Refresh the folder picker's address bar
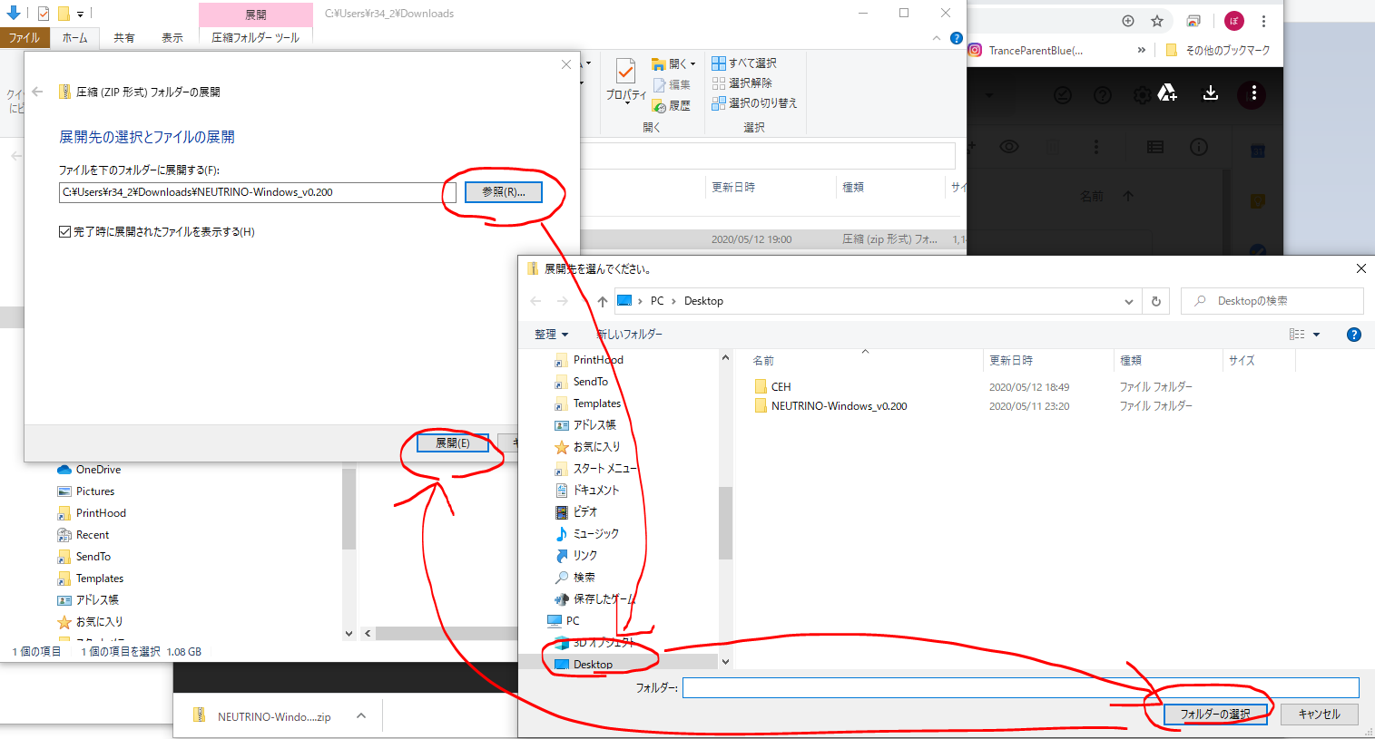1375x739 pixels. pyautogui.click(x=1155, y=301)
